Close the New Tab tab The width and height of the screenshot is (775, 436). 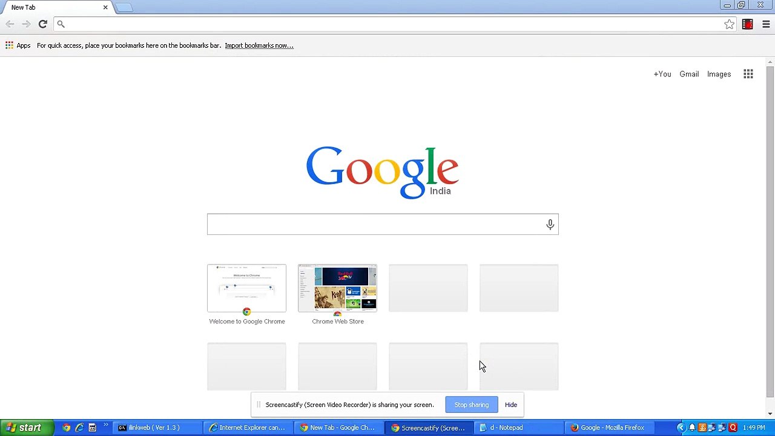pos(105,7)
